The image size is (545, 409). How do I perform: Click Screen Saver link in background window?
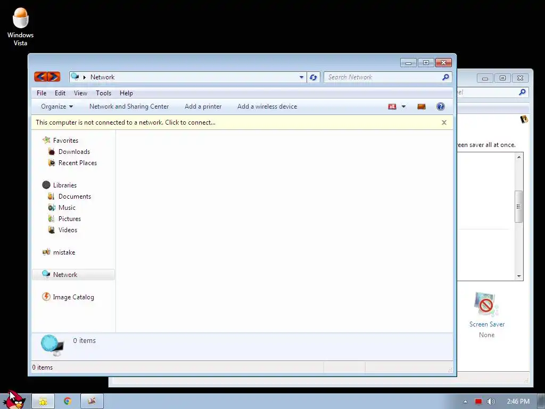click(486, 324)
